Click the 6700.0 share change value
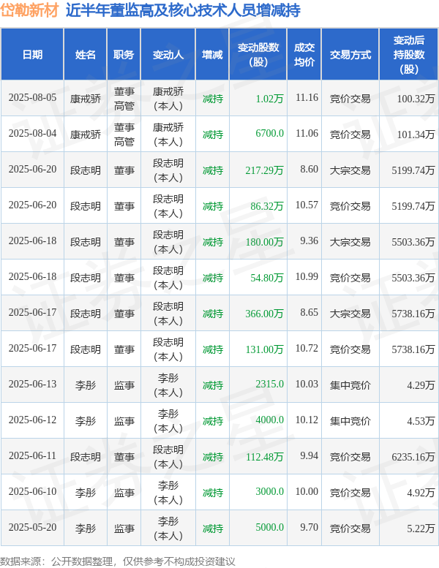The image size is (439, 568). 270,134
